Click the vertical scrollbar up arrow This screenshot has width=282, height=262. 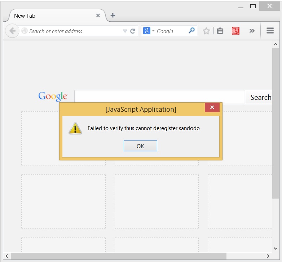276,44
